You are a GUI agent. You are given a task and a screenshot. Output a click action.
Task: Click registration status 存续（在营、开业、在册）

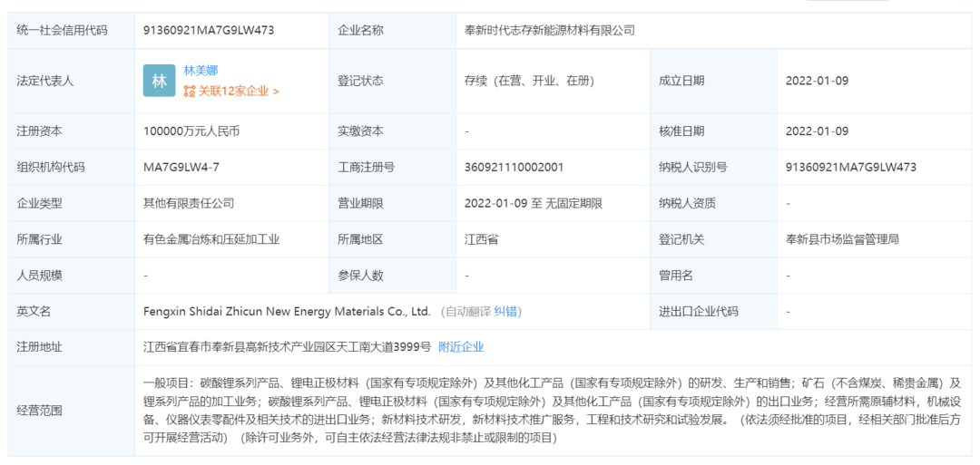(x=529, y=81)
